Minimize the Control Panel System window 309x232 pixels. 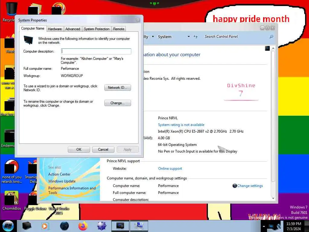click(262, 28)
